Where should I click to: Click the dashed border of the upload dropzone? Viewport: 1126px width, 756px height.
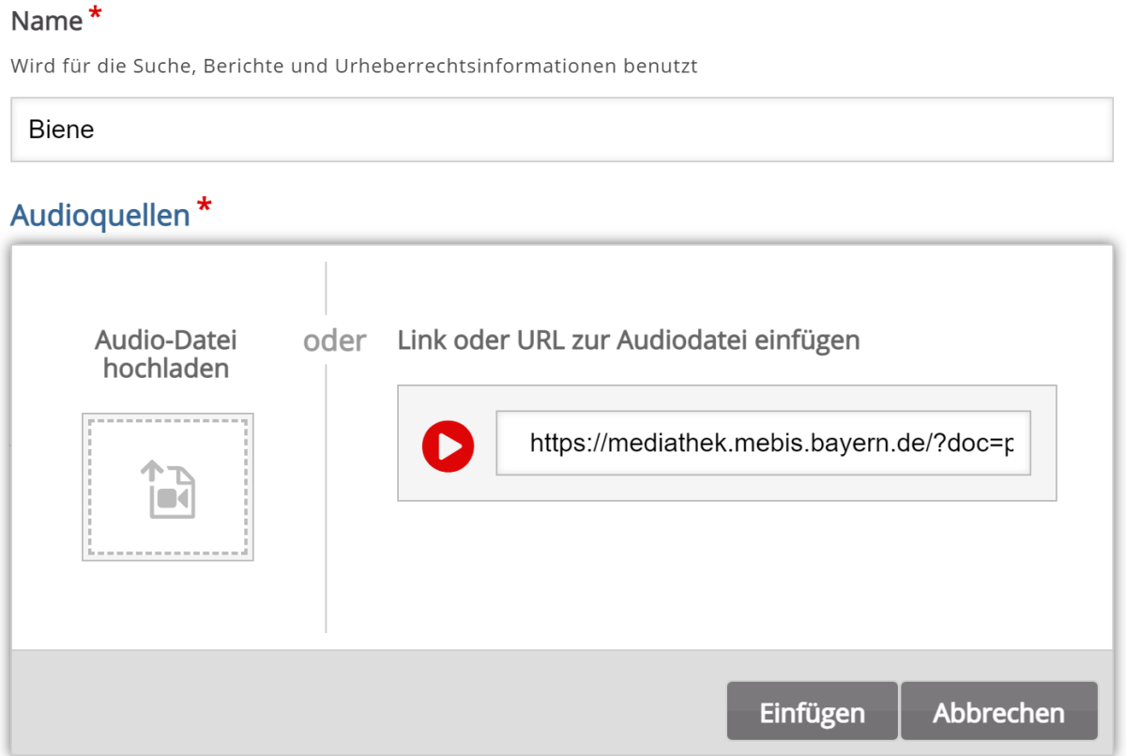(x=90, y=488)
